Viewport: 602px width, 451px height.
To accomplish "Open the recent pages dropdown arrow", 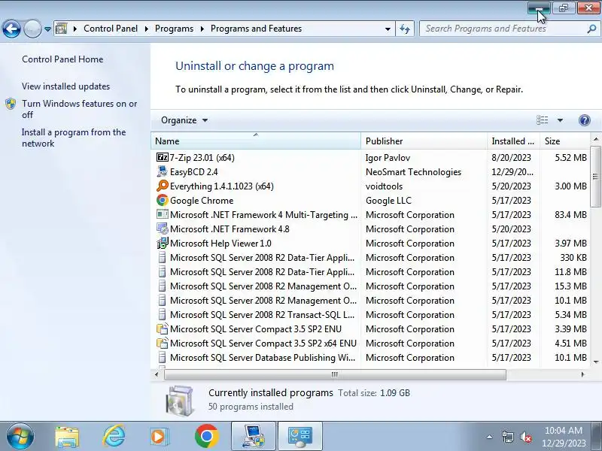I will pos(47,29).
